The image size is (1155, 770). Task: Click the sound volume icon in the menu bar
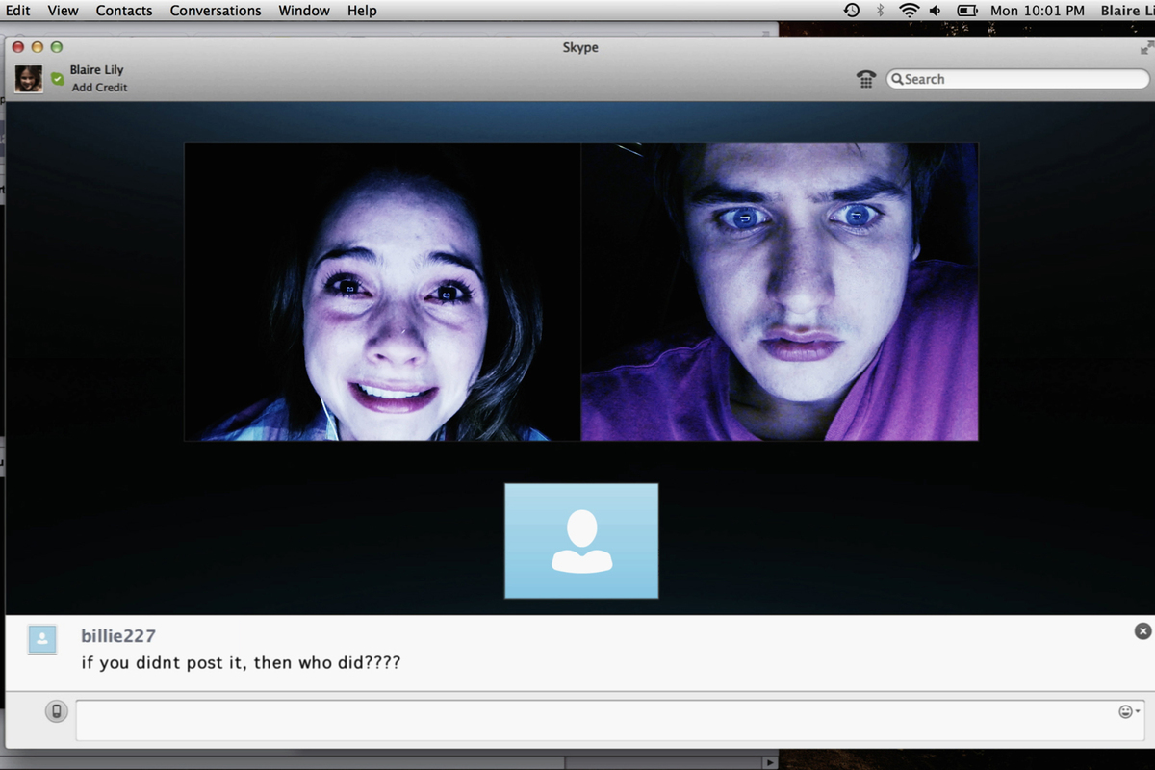coord(936,11)
